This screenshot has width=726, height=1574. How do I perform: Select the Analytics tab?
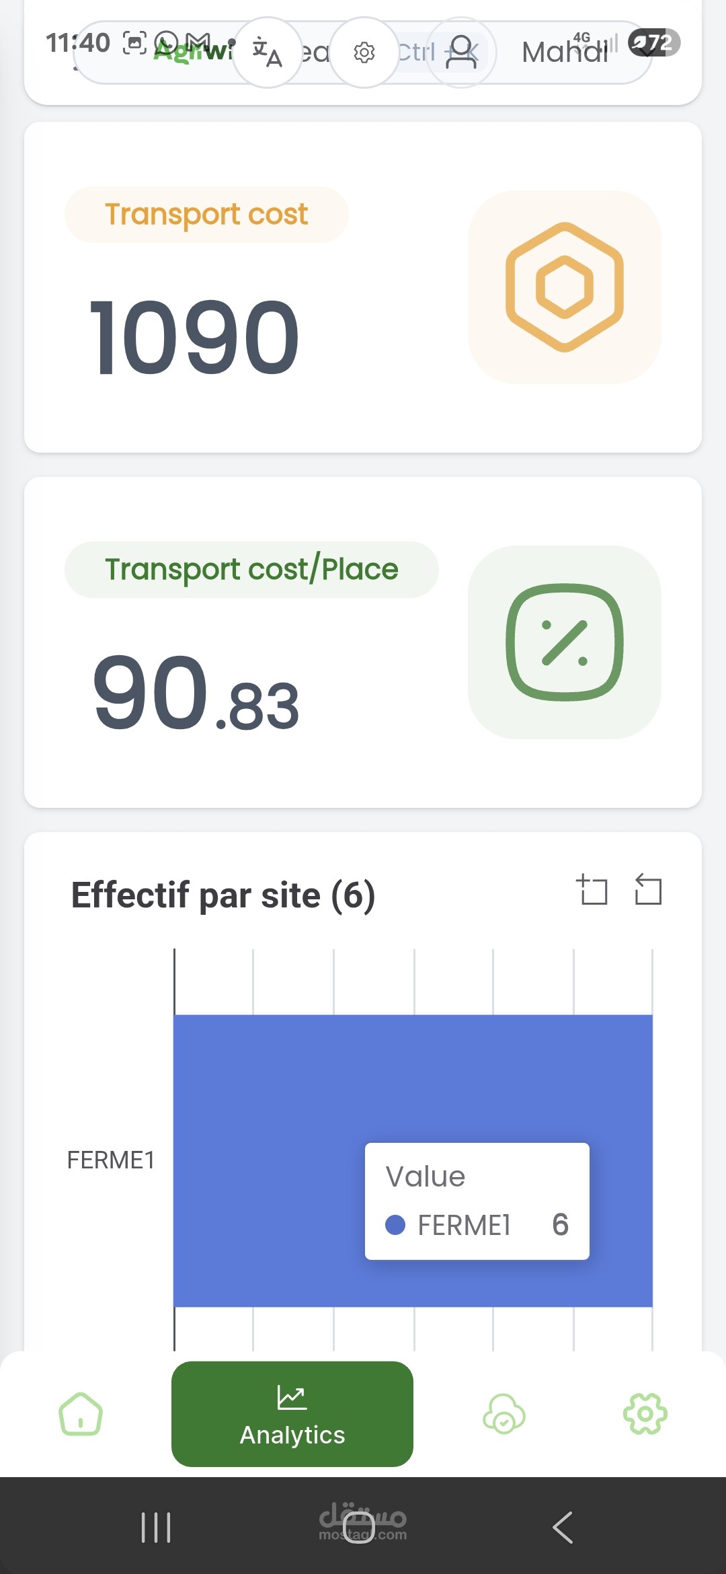292,1414
